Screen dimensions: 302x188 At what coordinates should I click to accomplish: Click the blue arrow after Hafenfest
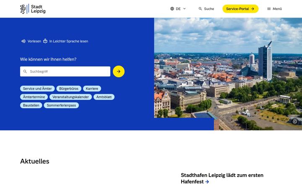click(207, 182)
